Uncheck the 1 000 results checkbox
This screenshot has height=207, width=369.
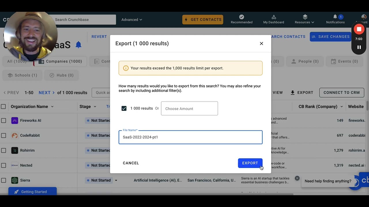click(124, 108)
